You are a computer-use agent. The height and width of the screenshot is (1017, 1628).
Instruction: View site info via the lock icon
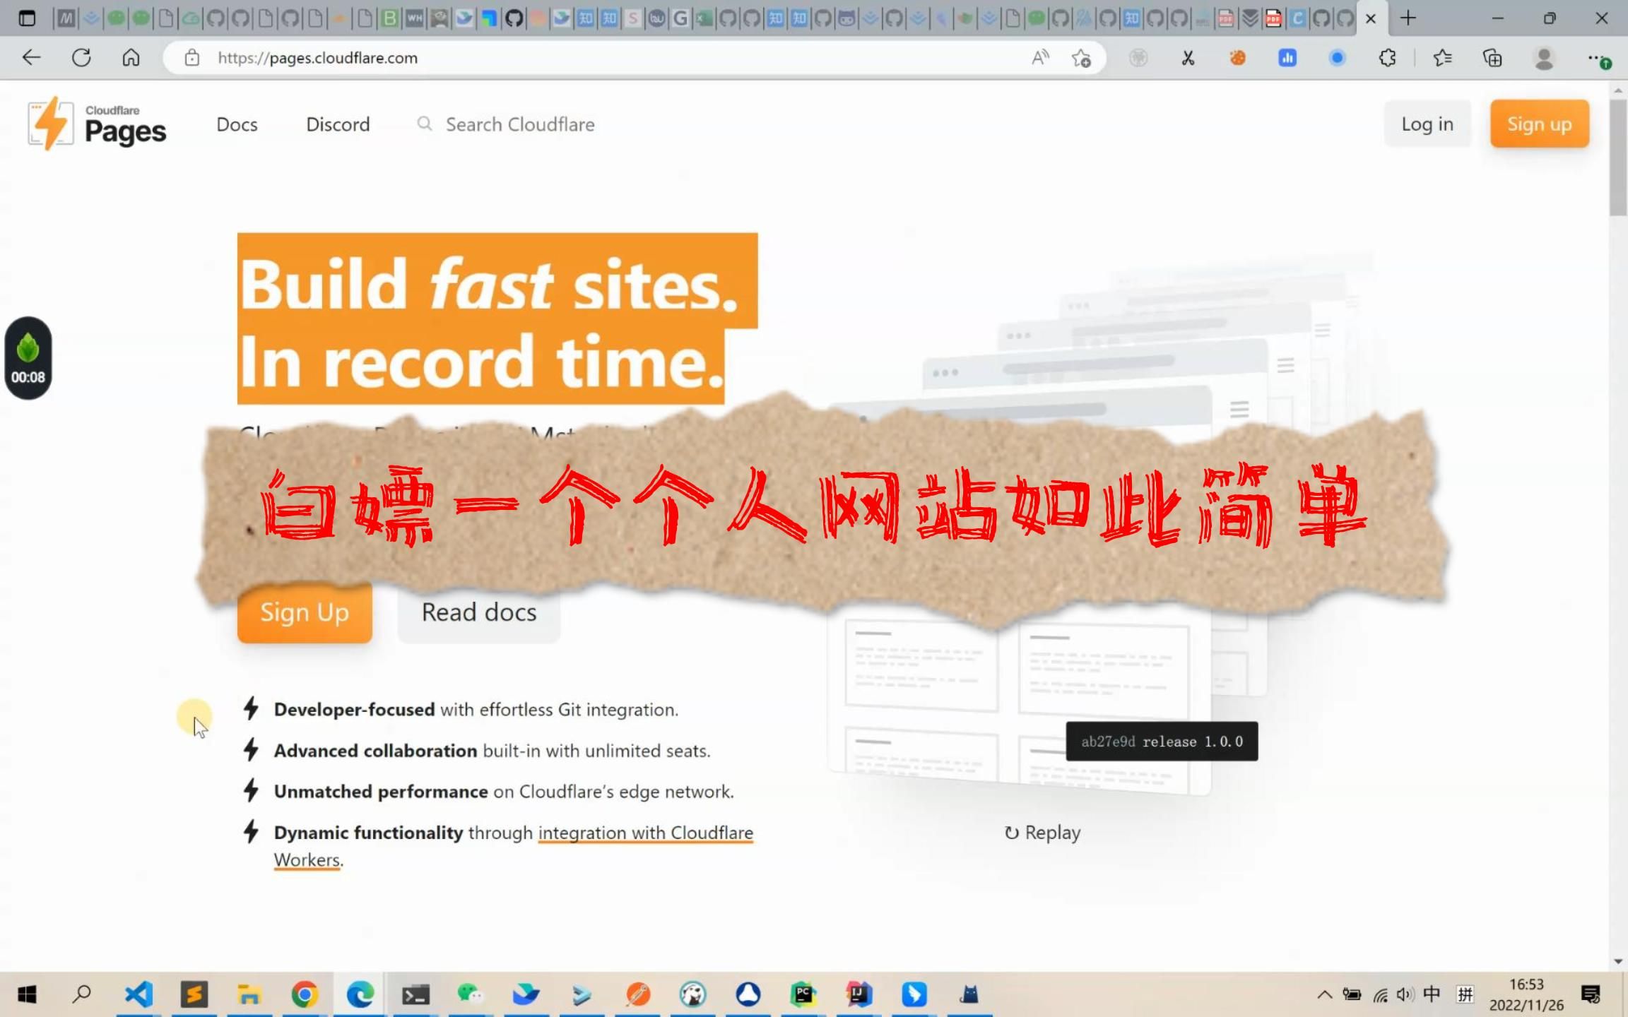tap(191, 58)
